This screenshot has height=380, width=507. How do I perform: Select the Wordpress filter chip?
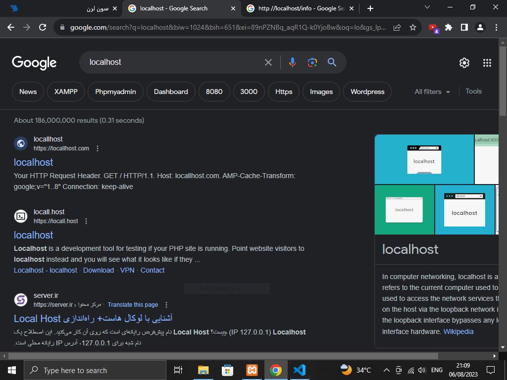click(367, 92)
